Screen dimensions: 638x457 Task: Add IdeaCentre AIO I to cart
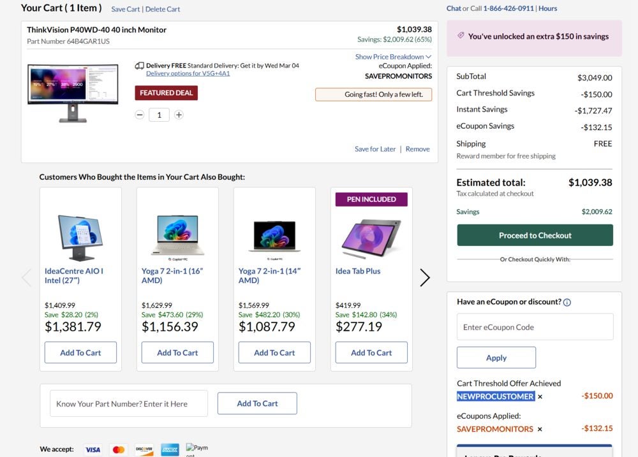(80, 352)
